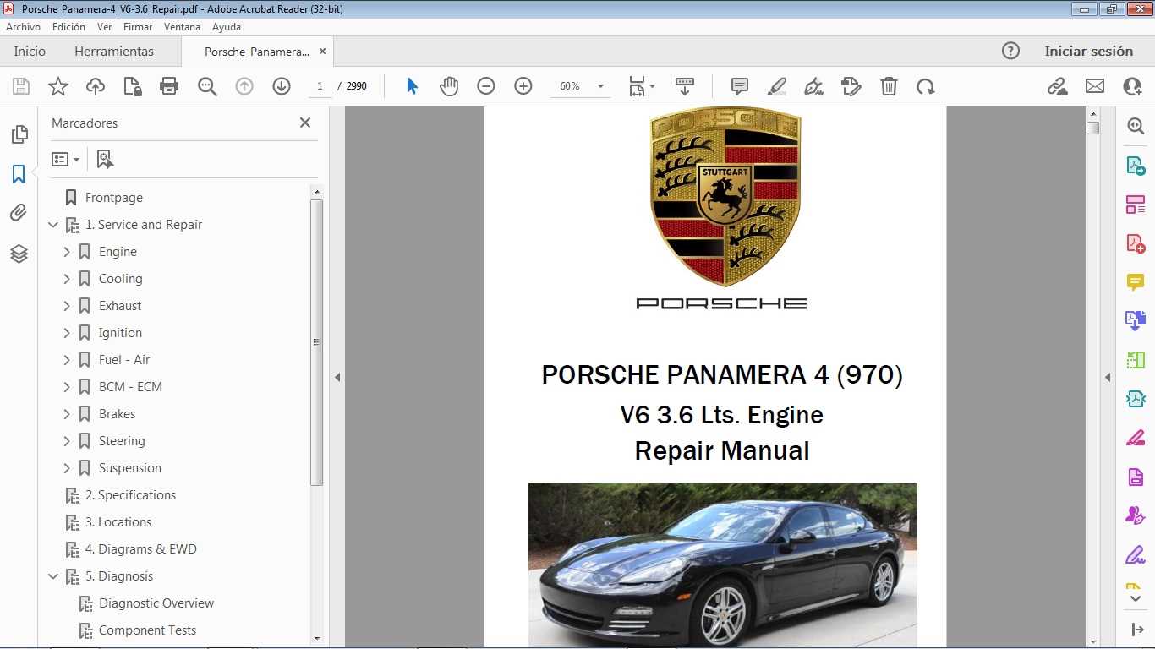Open the Ventana menu
Screen dimensions: 1155x649
[x=183, y=27]
